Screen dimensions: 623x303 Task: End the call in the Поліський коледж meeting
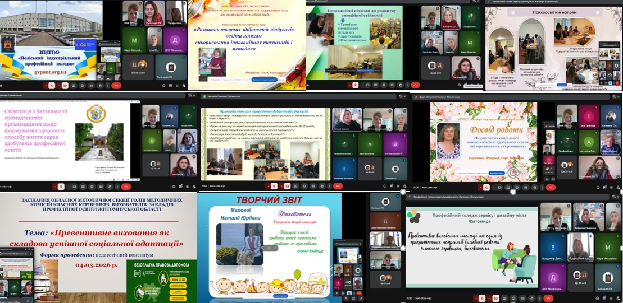pyautogui.click(x=116, y=86)
